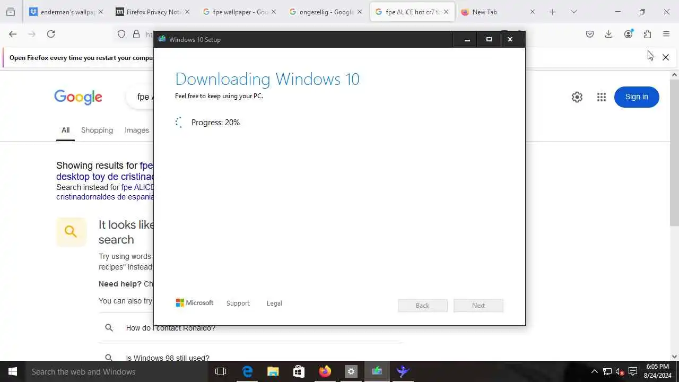Open network icon in system tray

tap(607, 371)
